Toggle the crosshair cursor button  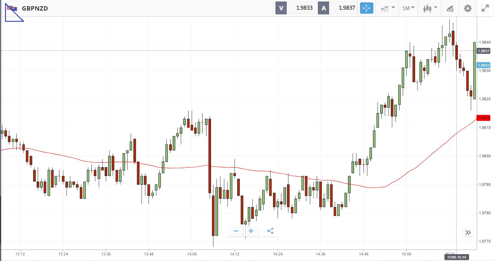(x=366, y=8)
